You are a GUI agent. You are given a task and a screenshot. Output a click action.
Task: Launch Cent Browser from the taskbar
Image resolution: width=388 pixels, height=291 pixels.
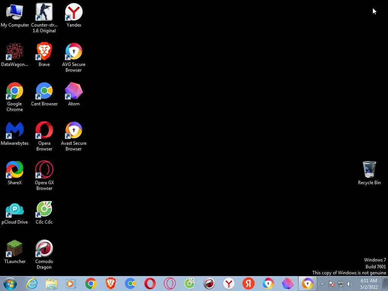click(130, 283)
